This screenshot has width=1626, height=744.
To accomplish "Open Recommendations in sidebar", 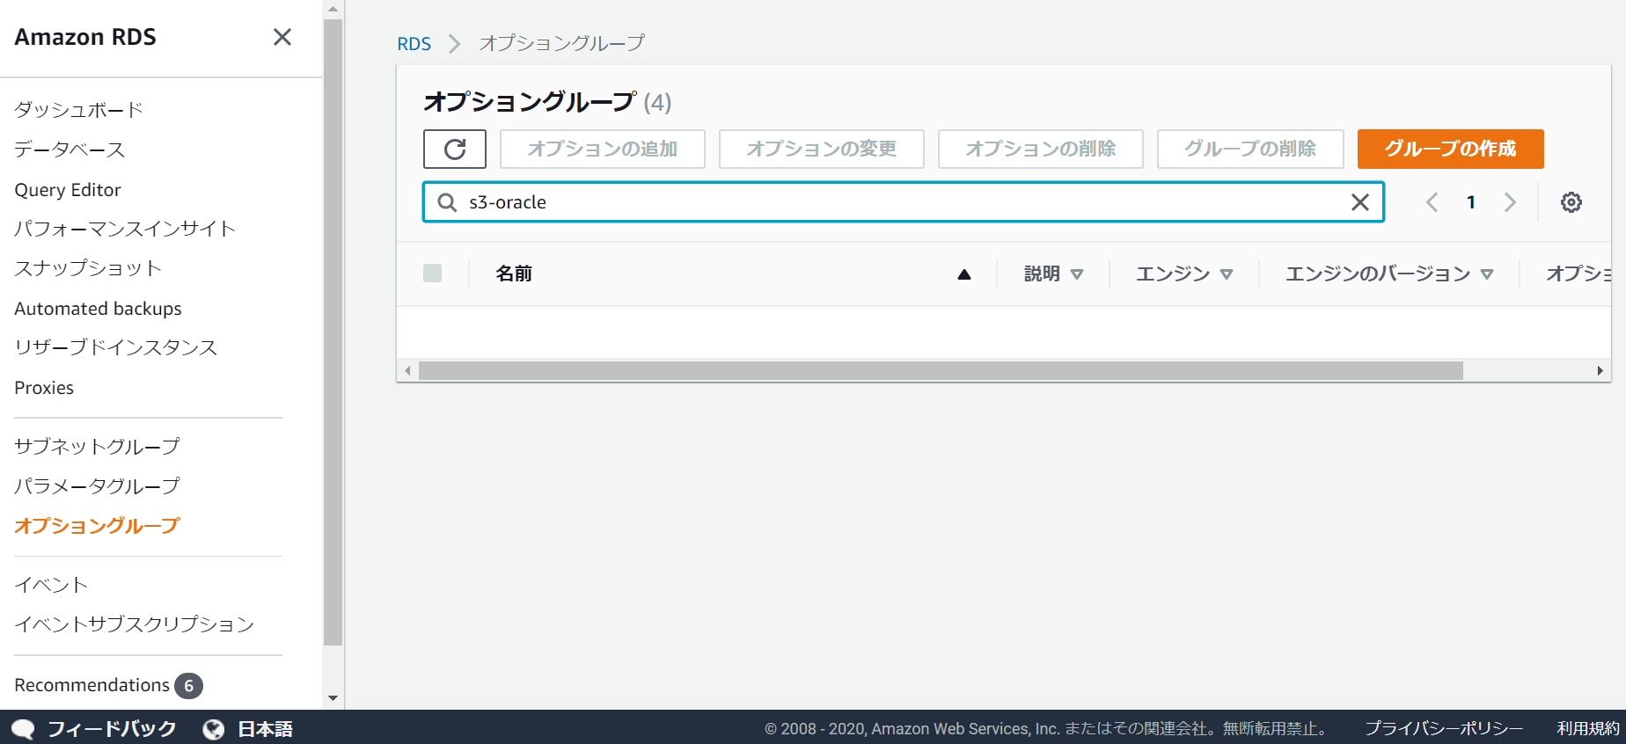I will [92, 685].
